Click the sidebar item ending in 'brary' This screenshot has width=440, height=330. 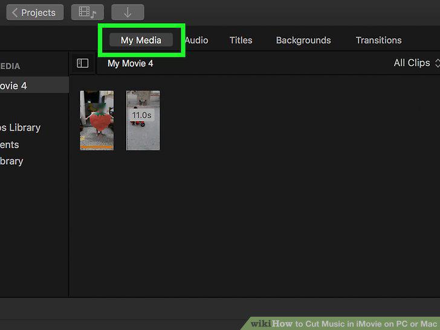click(x=11, y=161)
